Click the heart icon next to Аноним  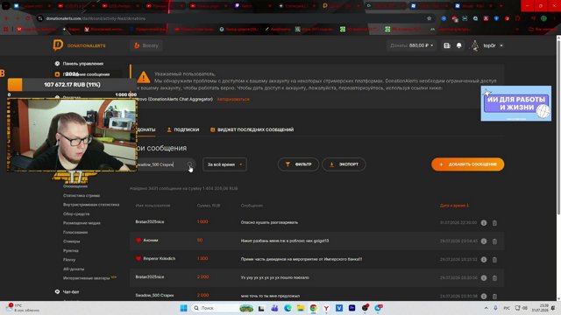pos(138,240)
